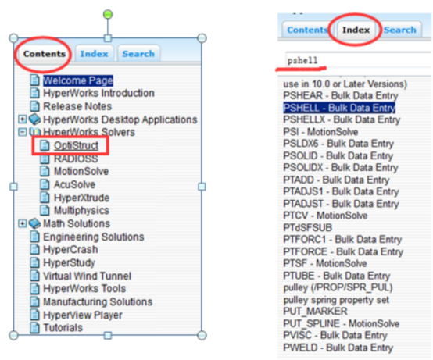Select the 'PUT_MARKER' index entry
Screen dimensions: 433x360
[315, 312]
